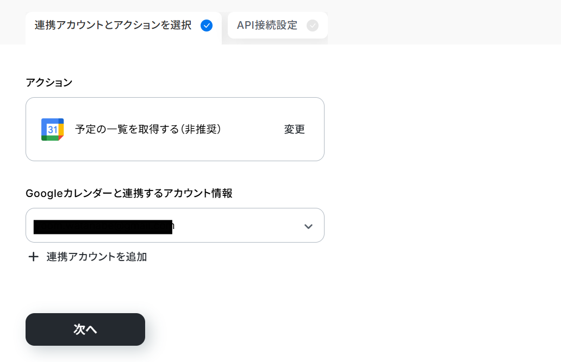This screenshot has height=362, width=561.
Task: Click the number 31 on the calendar logo
Action: [x=53, y=129]
